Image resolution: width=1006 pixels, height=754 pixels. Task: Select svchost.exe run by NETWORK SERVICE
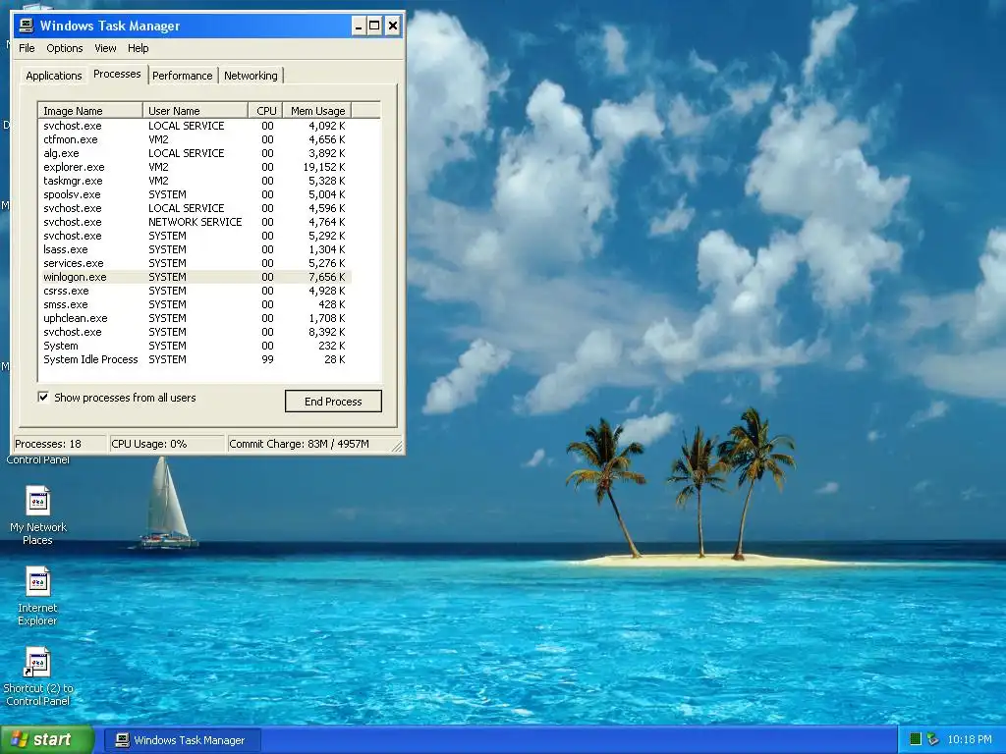point(196,222)
